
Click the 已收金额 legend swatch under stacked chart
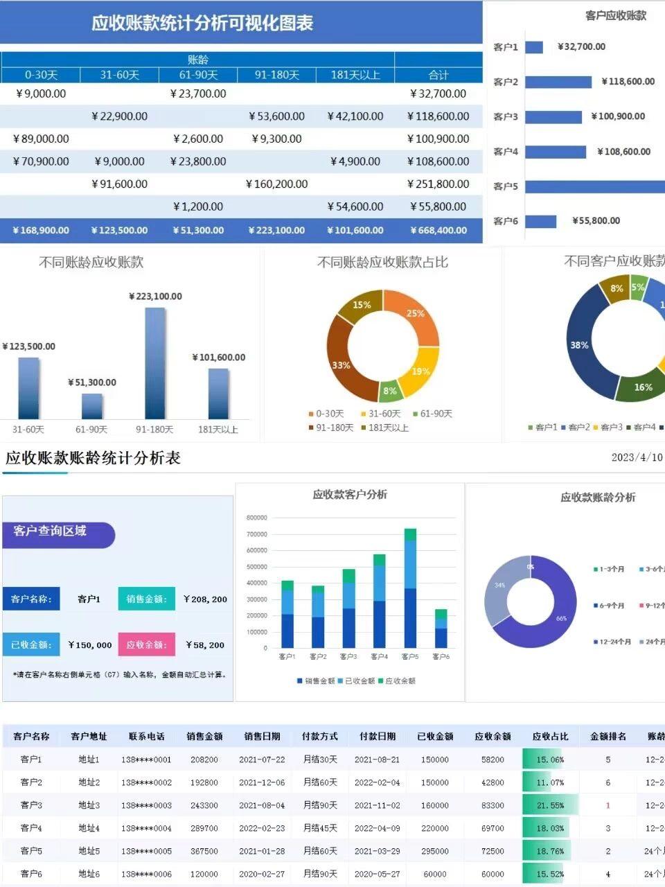(341, 681)
